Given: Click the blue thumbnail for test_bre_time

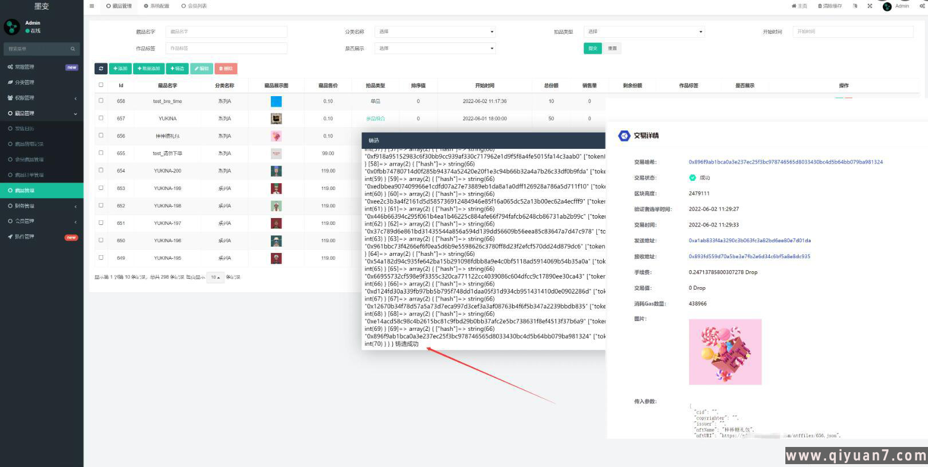Looking at the screenshot, I should [x=276, y=101].
